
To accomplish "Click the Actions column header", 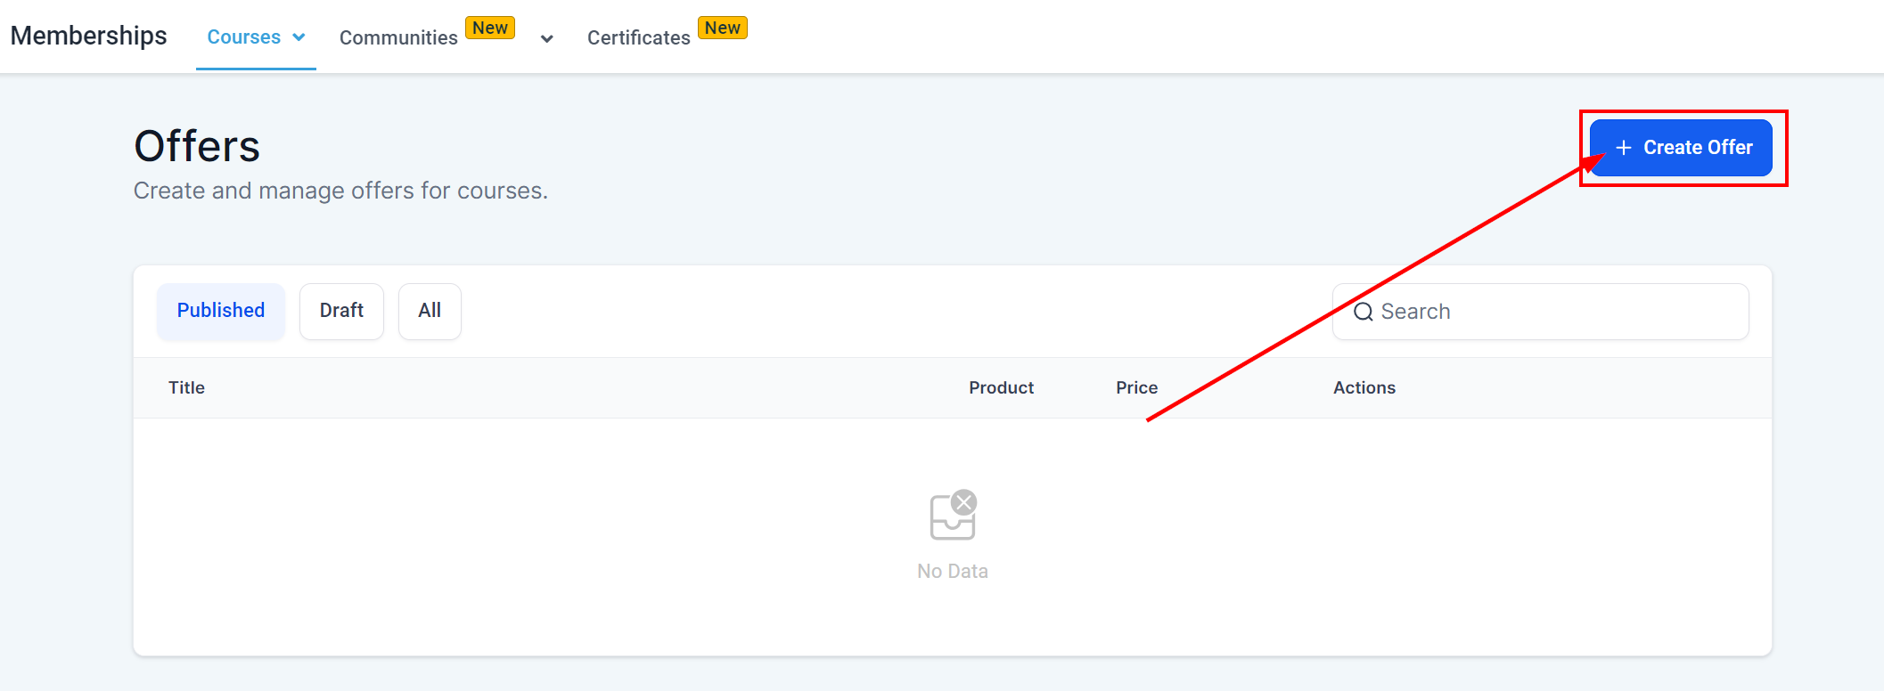I will click(x=1364, y=387).
